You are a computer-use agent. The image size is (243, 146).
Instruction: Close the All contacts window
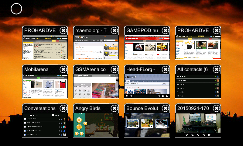point(217,70)
